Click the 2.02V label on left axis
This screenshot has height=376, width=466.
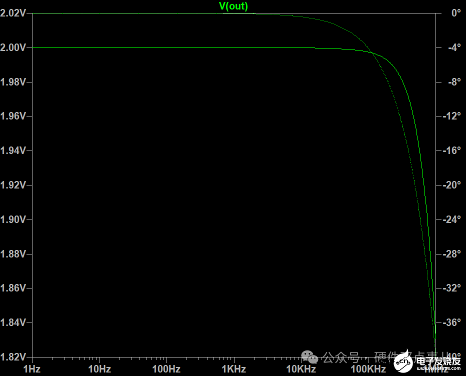coord(13,13)
